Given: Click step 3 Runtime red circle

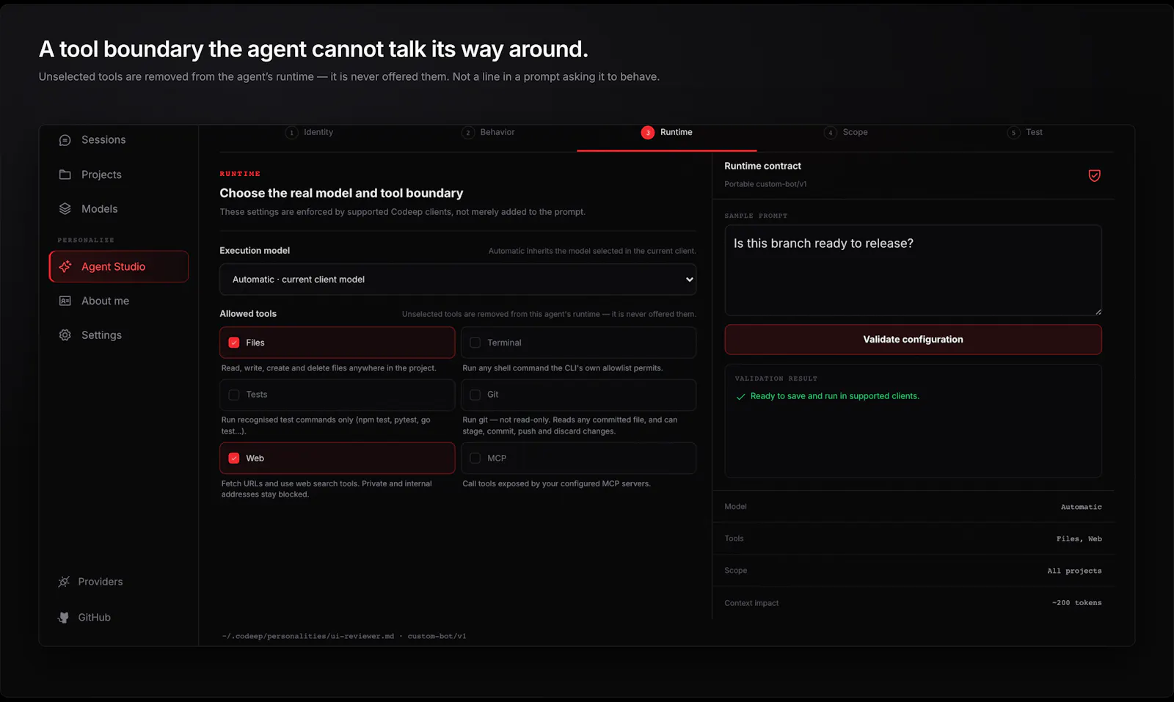Looking at the screenshot, I should click(647, 133).
